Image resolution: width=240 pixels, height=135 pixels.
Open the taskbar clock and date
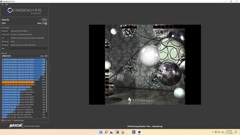pyautogui.click(x=229, y=132)
